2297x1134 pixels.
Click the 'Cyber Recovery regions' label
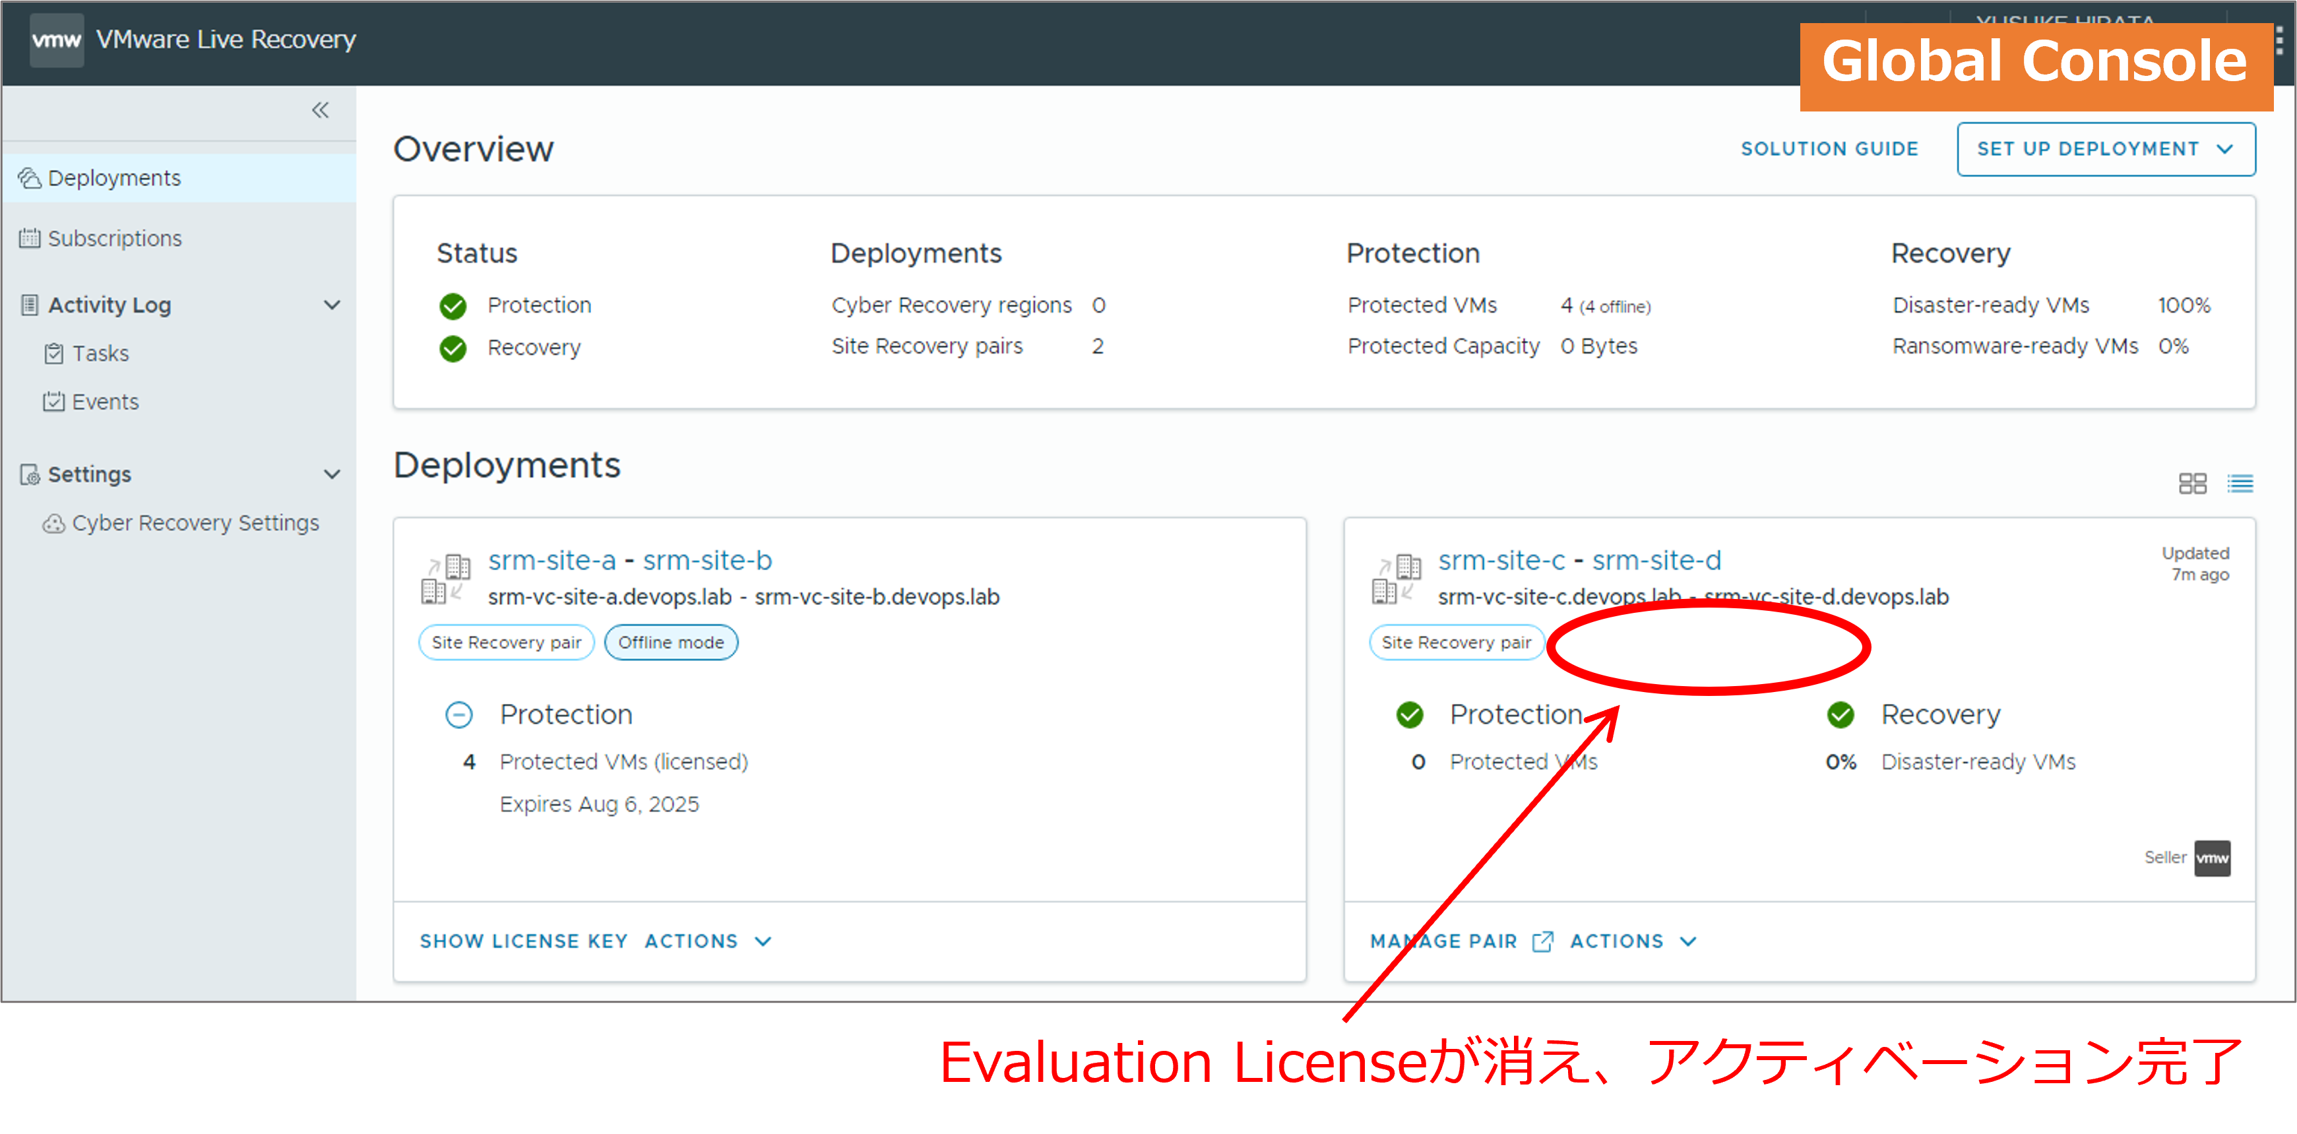click(951, 306)
